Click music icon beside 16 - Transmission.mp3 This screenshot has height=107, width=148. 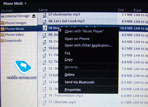click(44, 96)
